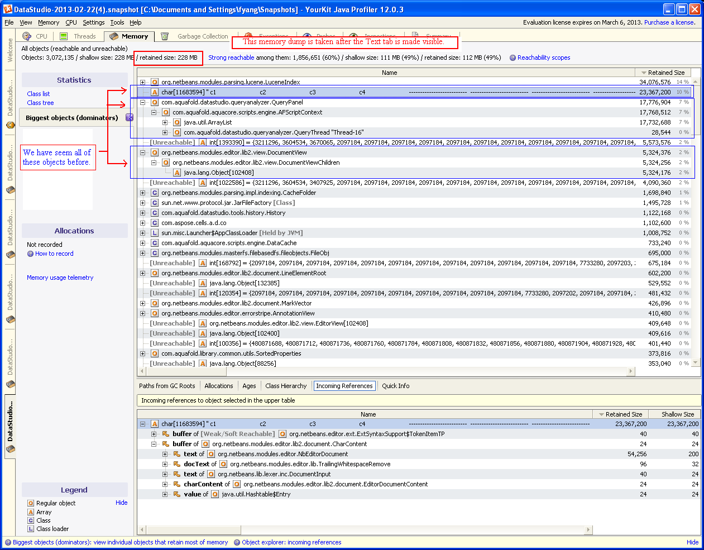Select the Biggest objects (dominators) view
Screen dimensions: 704x550
click(x=71, y=118)
